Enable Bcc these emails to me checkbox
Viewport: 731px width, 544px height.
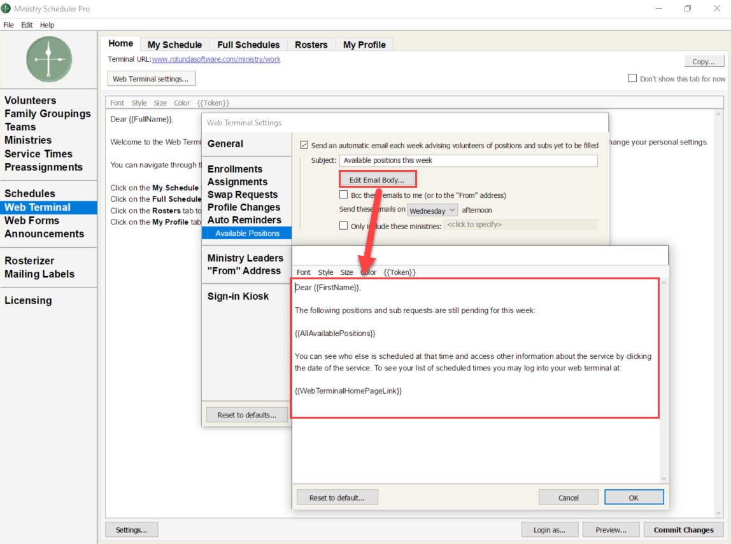pos(344,195)
